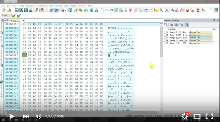Image resolution: width=220 pixels, height=122 pixels.
Task: Click the Undo arrow in toolbar
Action: point(107,10)
